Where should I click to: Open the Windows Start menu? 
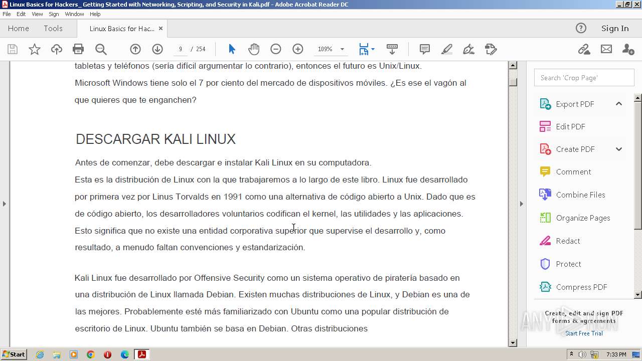tap(14, 354)
